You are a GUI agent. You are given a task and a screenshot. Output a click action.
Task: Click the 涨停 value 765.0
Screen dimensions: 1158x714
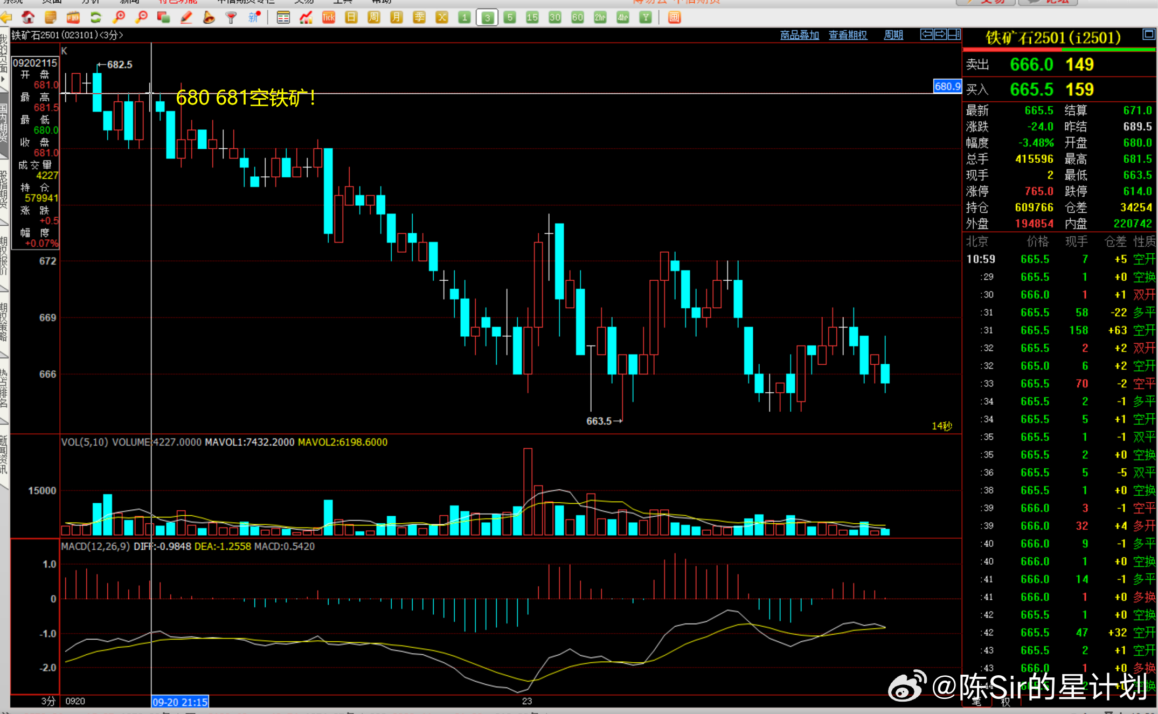tap(1039, 191)
